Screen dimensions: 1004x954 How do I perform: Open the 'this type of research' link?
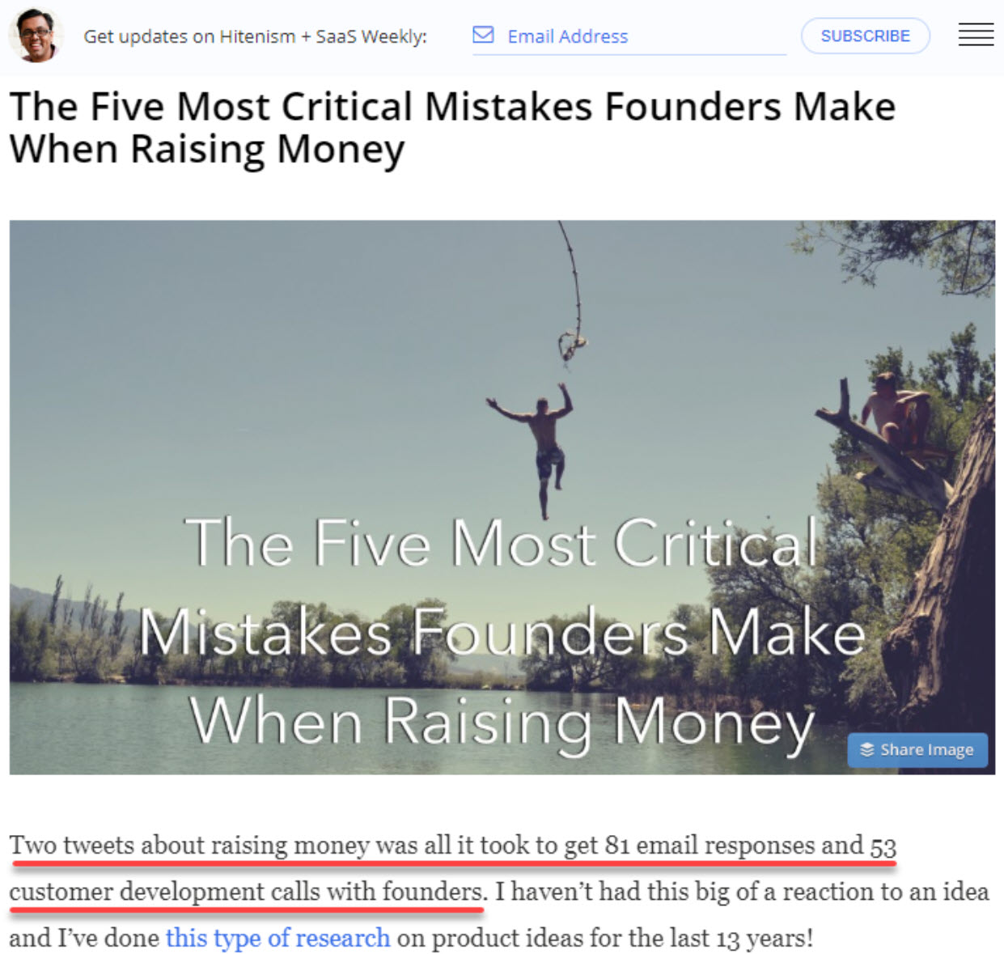pos(277,937)
